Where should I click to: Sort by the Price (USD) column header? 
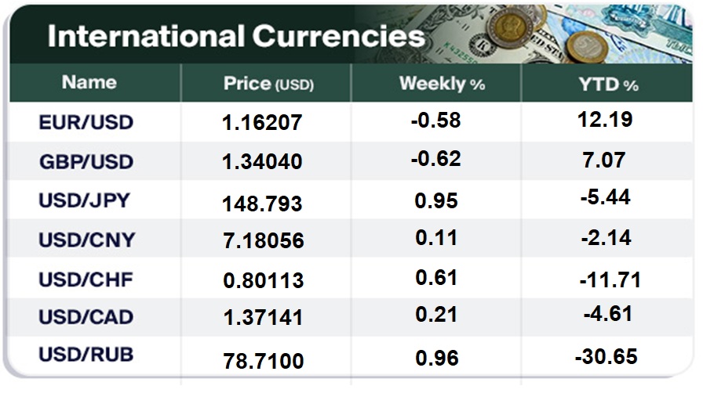tap(268, 84)
